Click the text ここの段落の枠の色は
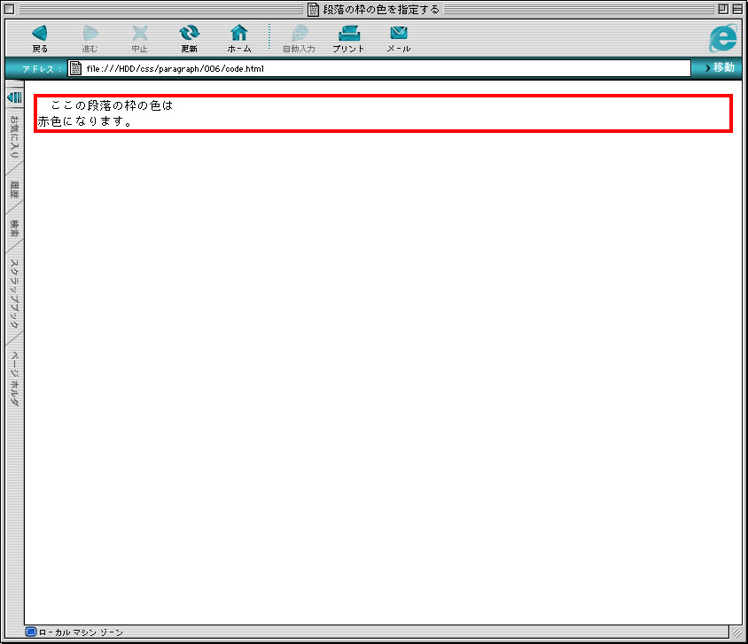 pos(112,105)
